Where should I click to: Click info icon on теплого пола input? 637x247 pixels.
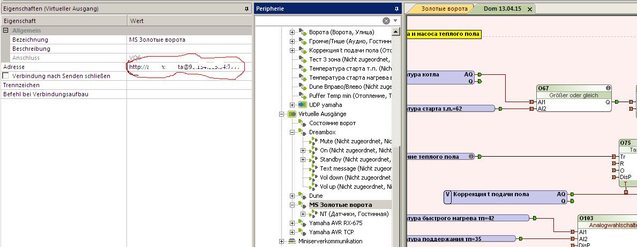click(471, 157)
